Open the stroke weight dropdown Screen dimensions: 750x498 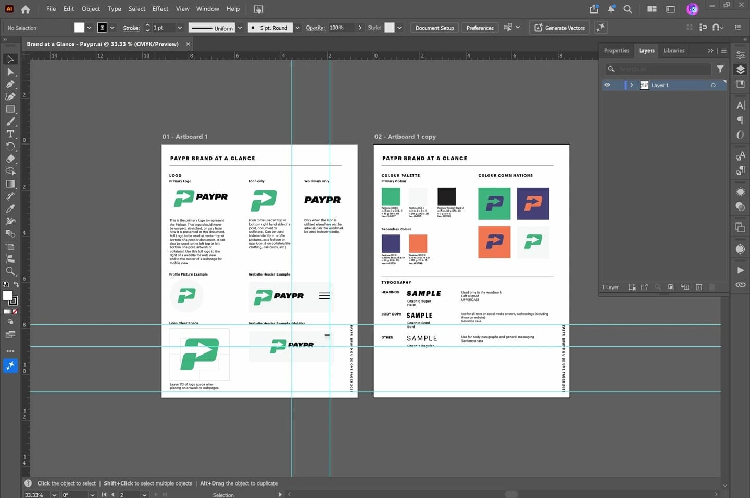[180, 28]
